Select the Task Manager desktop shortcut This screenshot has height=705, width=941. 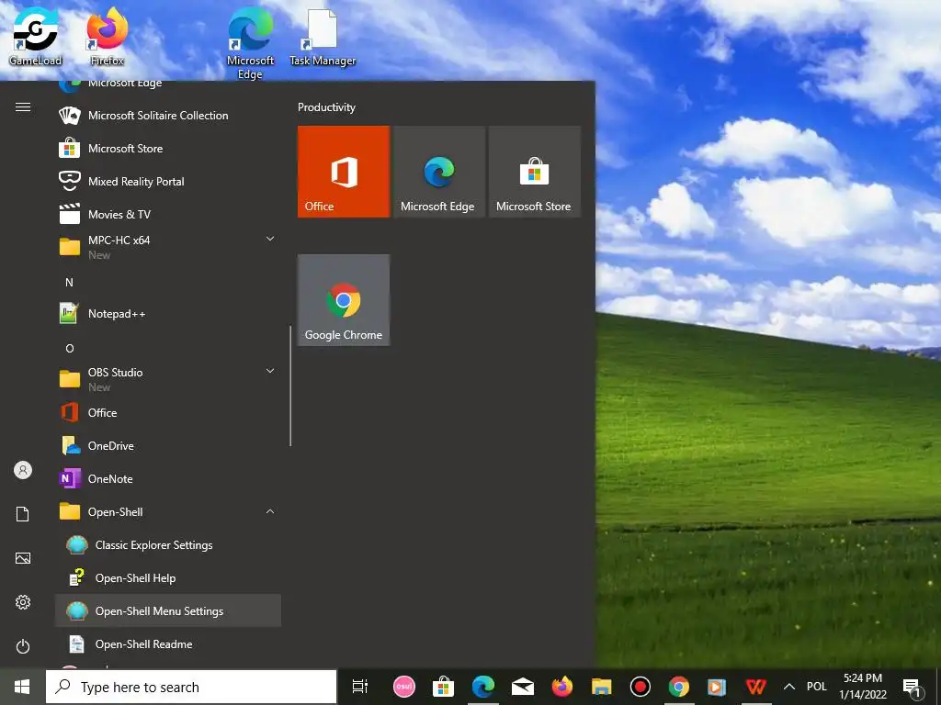point(323,37)
